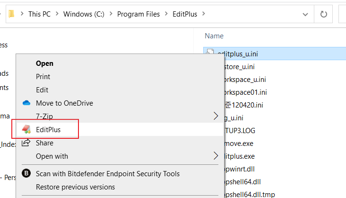Select the file ending store_u.ini
This screenshot has width=346, height=198.
[239, 67]
